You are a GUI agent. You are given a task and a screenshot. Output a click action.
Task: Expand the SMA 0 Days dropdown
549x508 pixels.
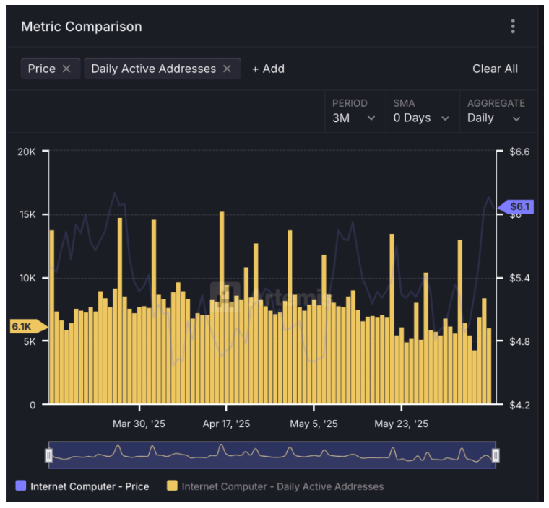click(x=421, y=118)
